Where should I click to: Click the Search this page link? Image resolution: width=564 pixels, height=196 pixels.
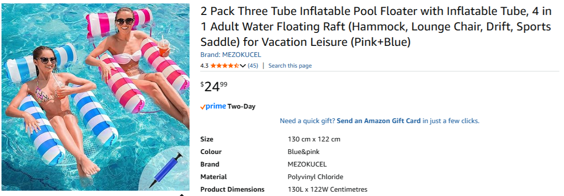coord(290,66)
